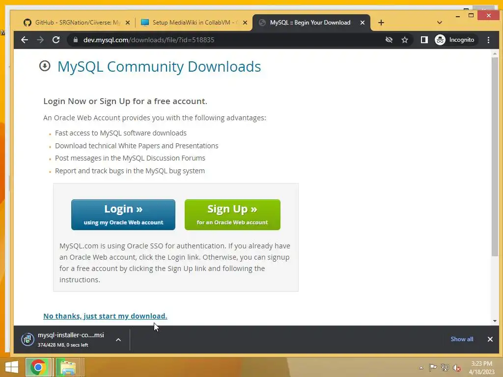The height and width of the screenshot is (377, 503).
Task: Show hidden system tray icons
Action: tap(421, 368)
